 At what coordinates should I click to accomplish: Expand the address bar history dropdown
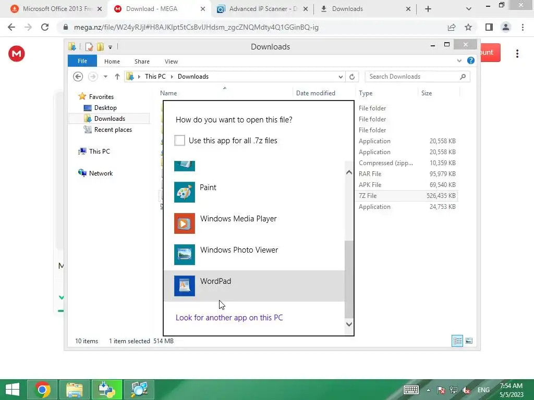click(x=341, y=77)
